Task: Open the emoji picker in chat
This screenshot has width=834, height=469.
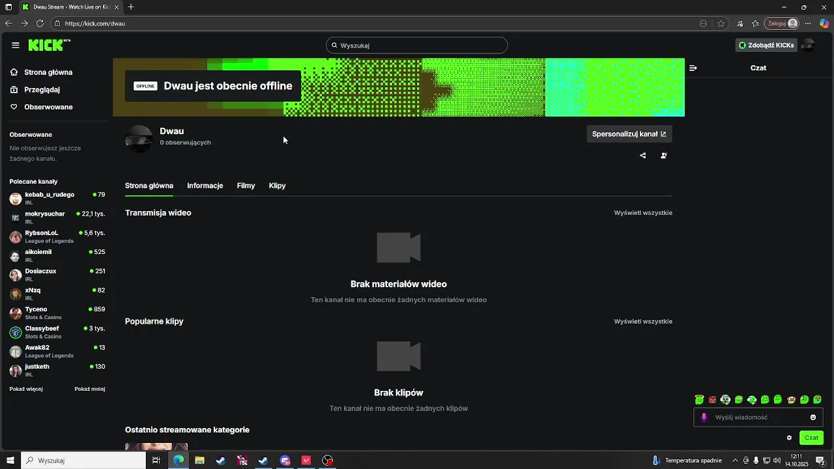Action: tap(813, 418)
